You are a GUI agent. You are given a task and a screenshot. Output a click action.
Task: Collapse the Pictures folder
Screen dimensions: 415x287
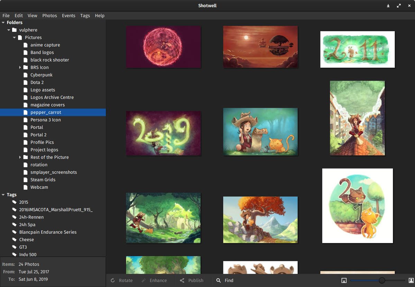[14, 37]
